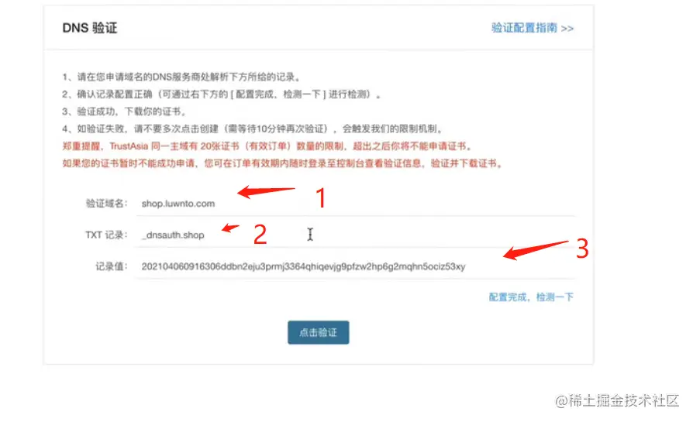The image size is (693, 422).
Task: Click the 记录值 field label
Action: pos(112,266)
